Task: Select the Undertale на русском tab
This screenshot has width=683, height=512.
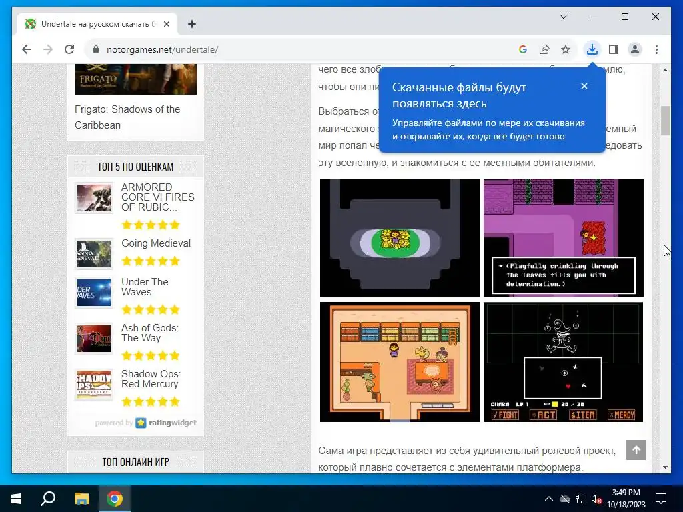Action: point(97,24)
